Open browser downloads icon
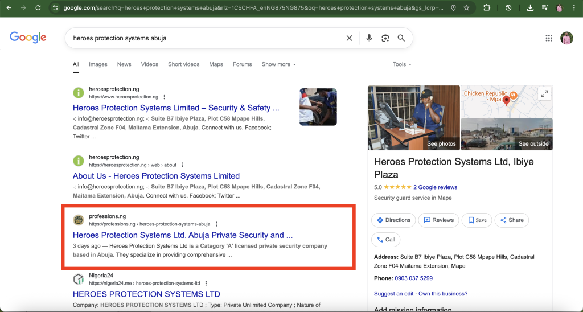 coord(530,8)
